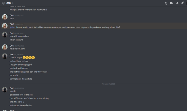Click the QBD name in the chat header

coord(8,3)
